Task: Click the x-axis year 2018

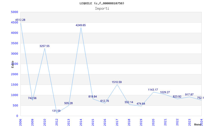Action: click(129, 122)
